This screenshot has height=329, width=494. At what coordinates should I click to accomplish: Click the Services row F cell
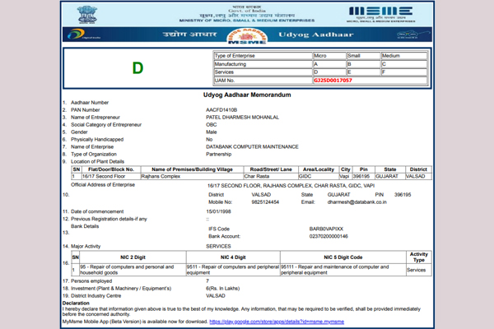pos(404,72)
